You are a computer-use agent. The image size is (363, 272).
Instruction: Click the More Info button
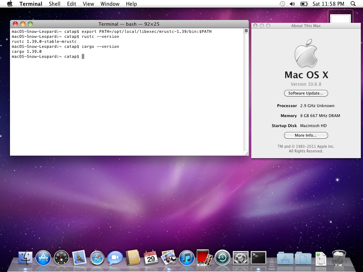pyautogui.click(x=306, y=135)
